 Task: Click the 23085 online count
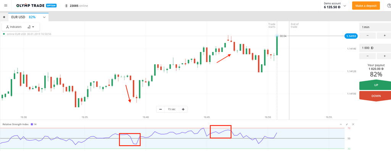pos(74,5)
